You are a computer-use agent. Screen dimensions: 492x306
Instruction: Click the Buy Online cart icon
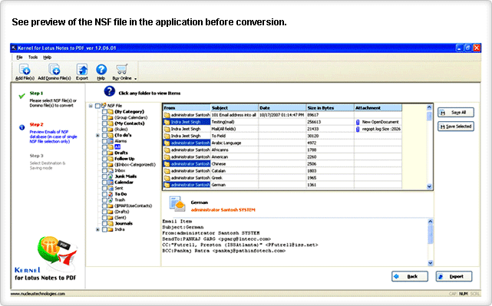click(121, 69)
